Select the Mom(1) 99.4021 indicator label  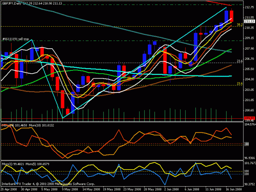click(x=13, y=164)
